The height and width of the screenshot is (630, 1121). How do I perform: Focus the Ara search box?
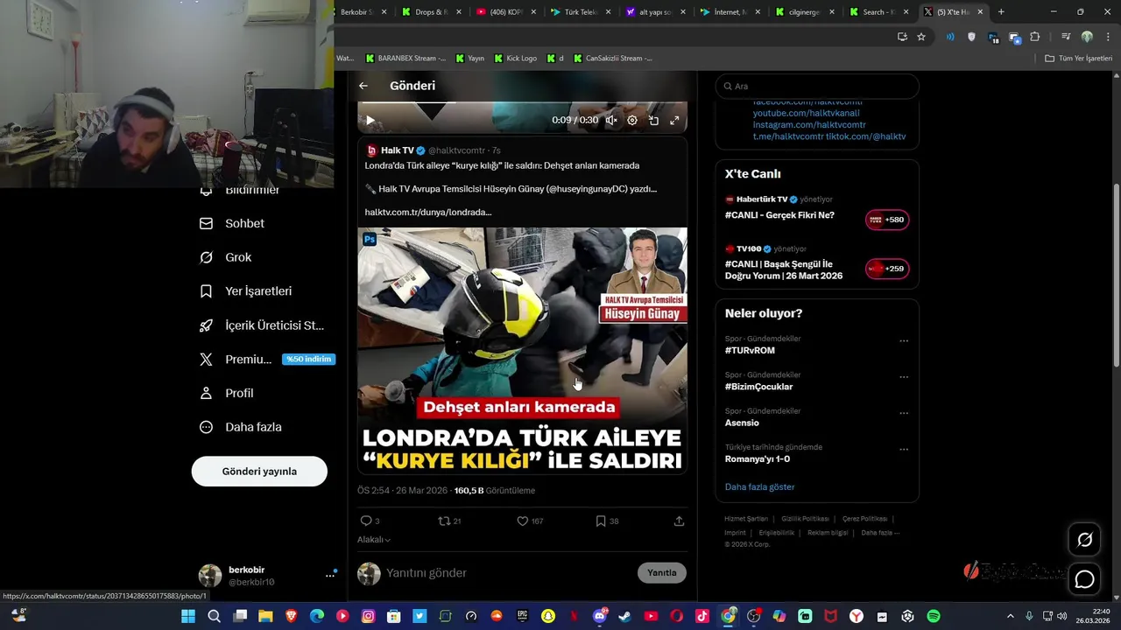click(x=817, y=86)
